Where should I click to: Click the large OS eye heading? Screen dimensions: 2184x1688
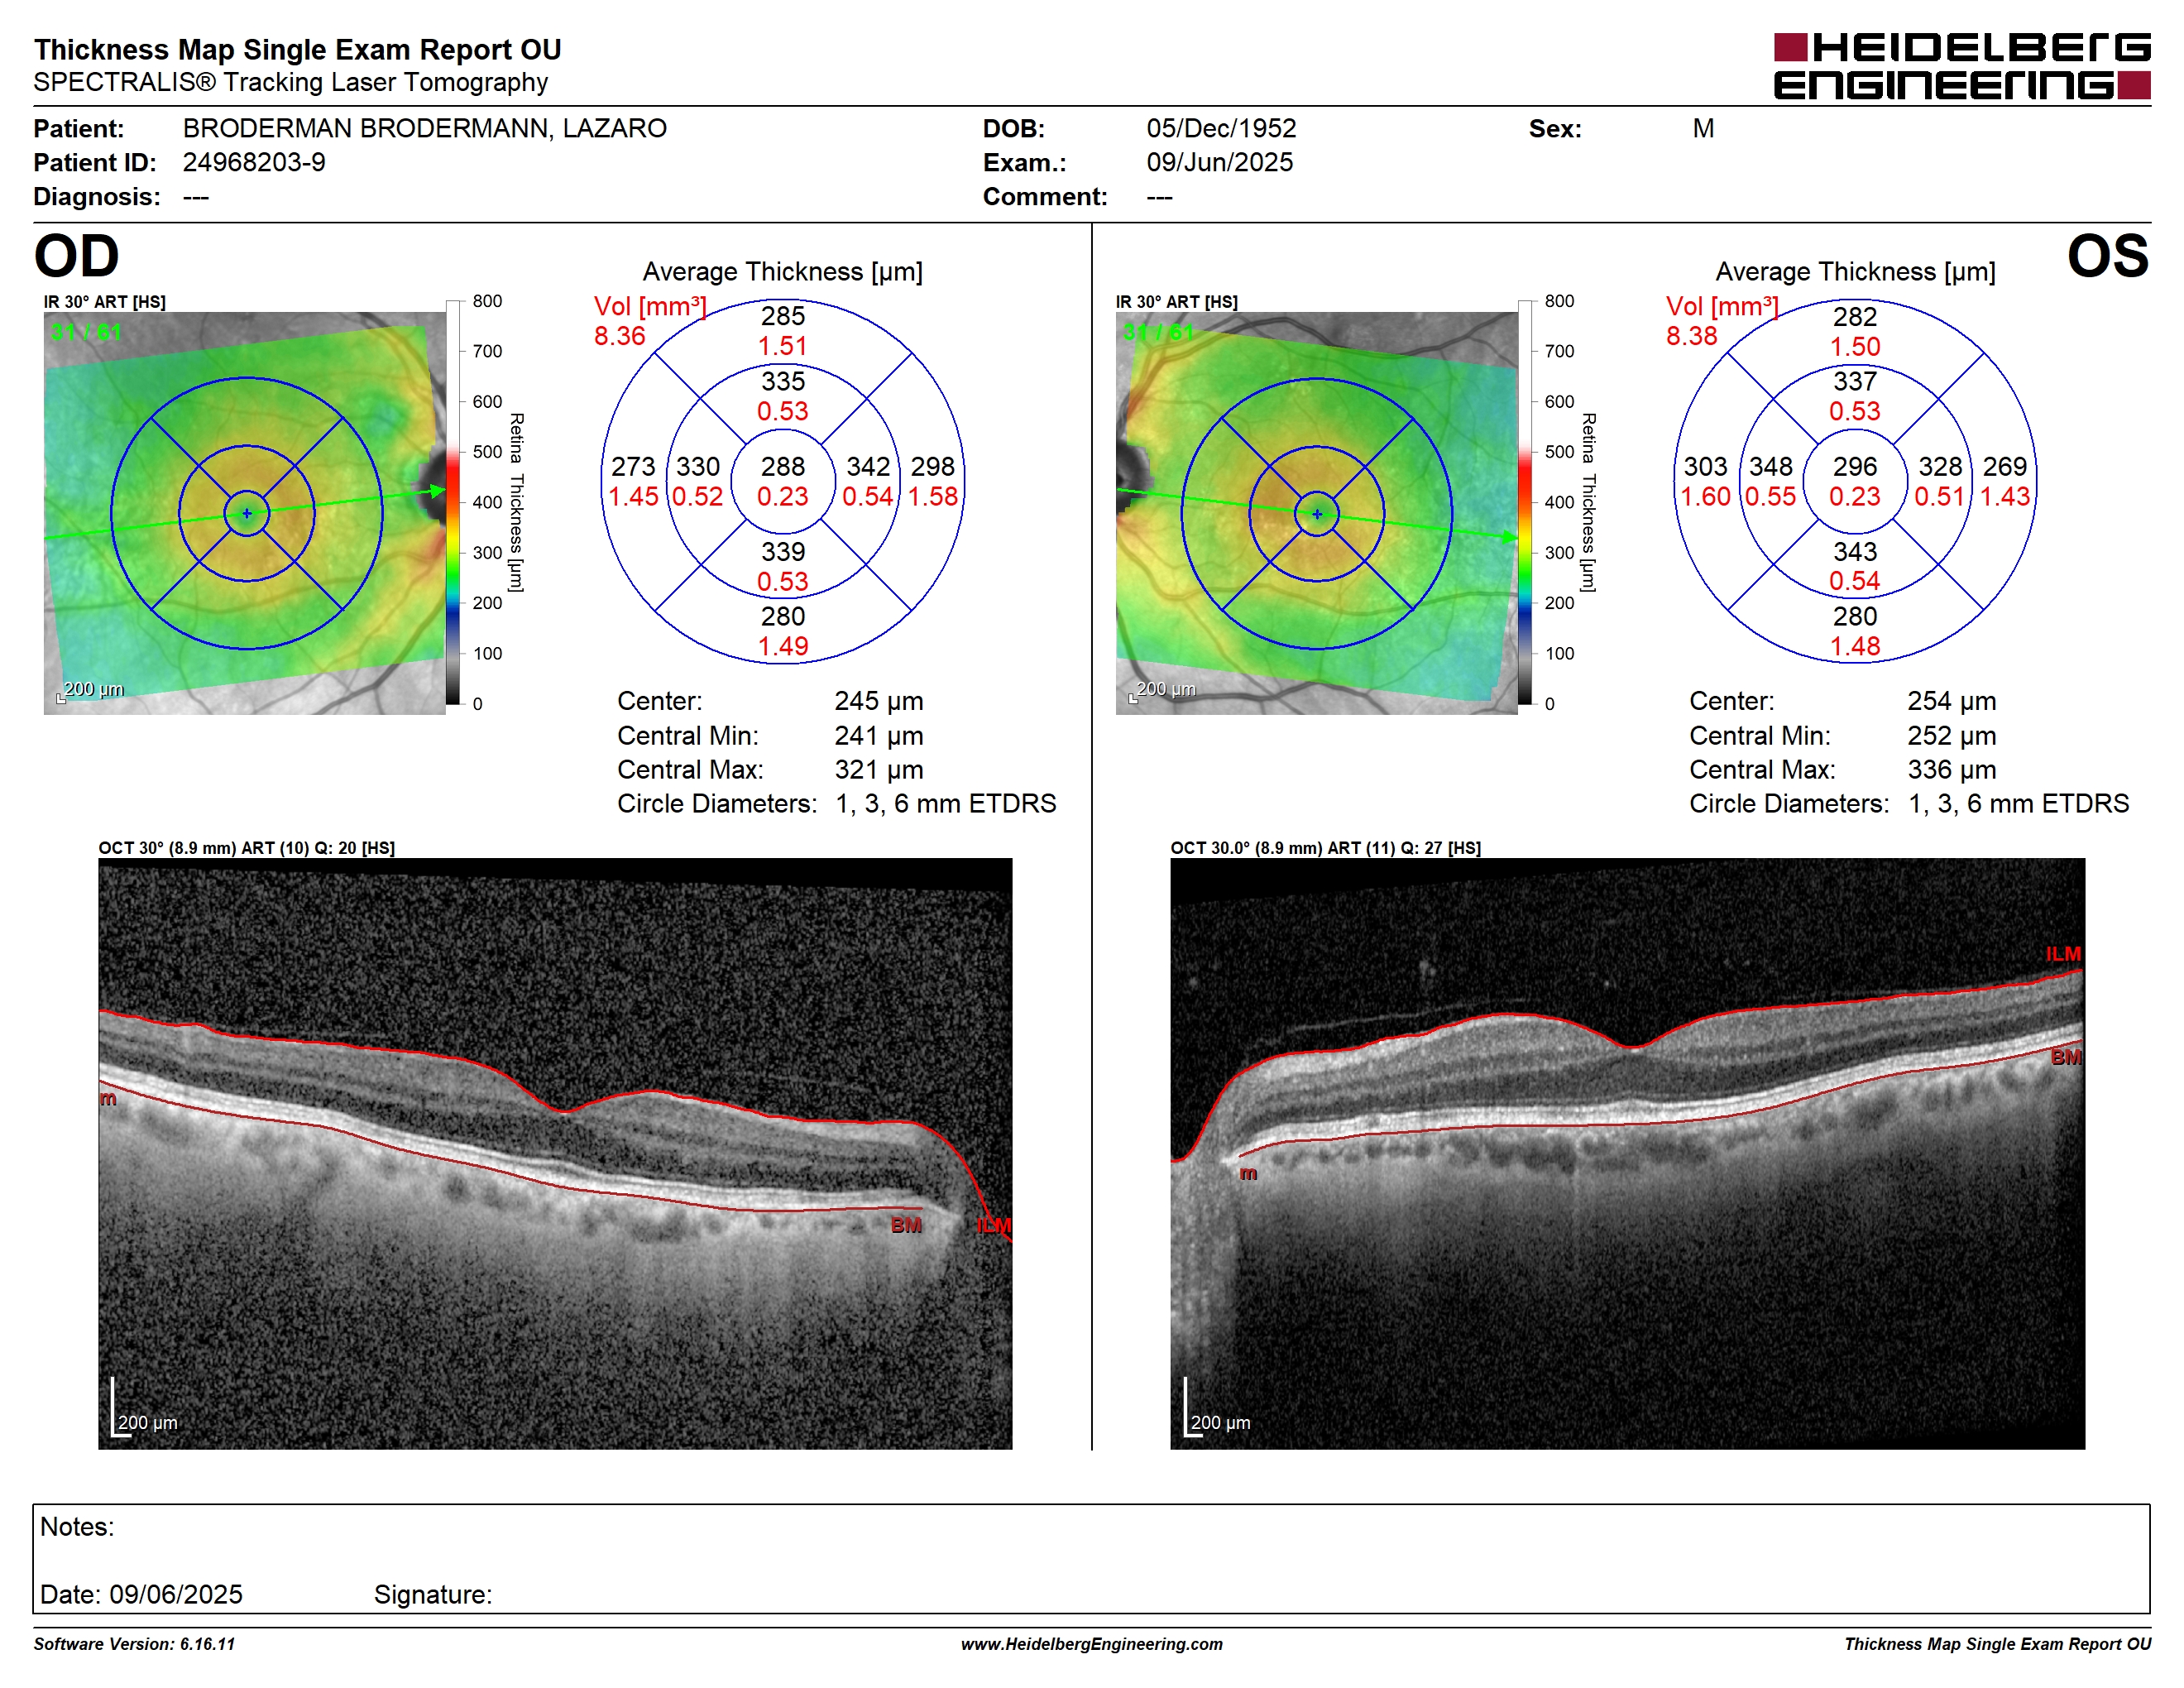(2108, 256)
